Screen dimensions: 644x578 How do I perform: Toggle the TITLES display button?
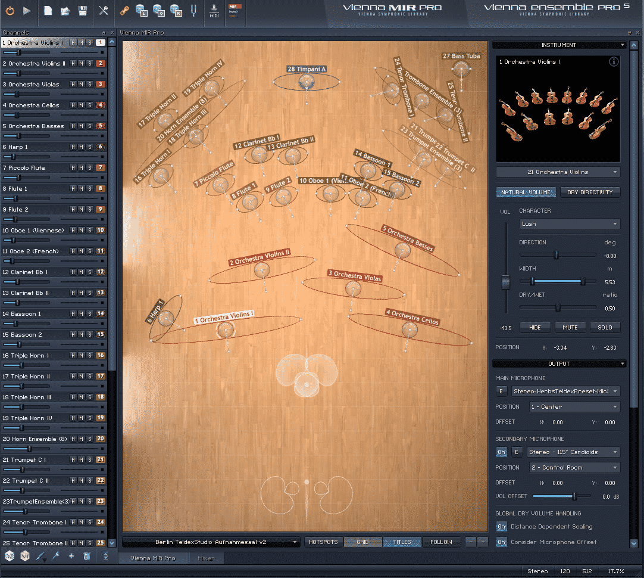click(x=402, y=542)
